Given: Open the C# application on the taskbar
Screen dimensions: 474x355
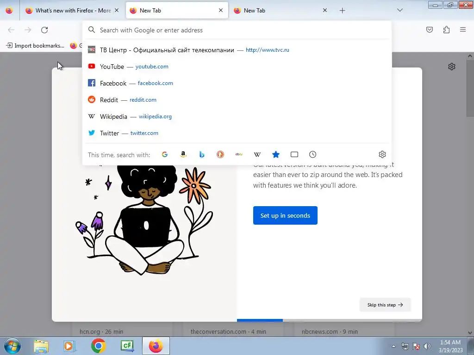Looking at the screenshot, I should click(127, 346).
